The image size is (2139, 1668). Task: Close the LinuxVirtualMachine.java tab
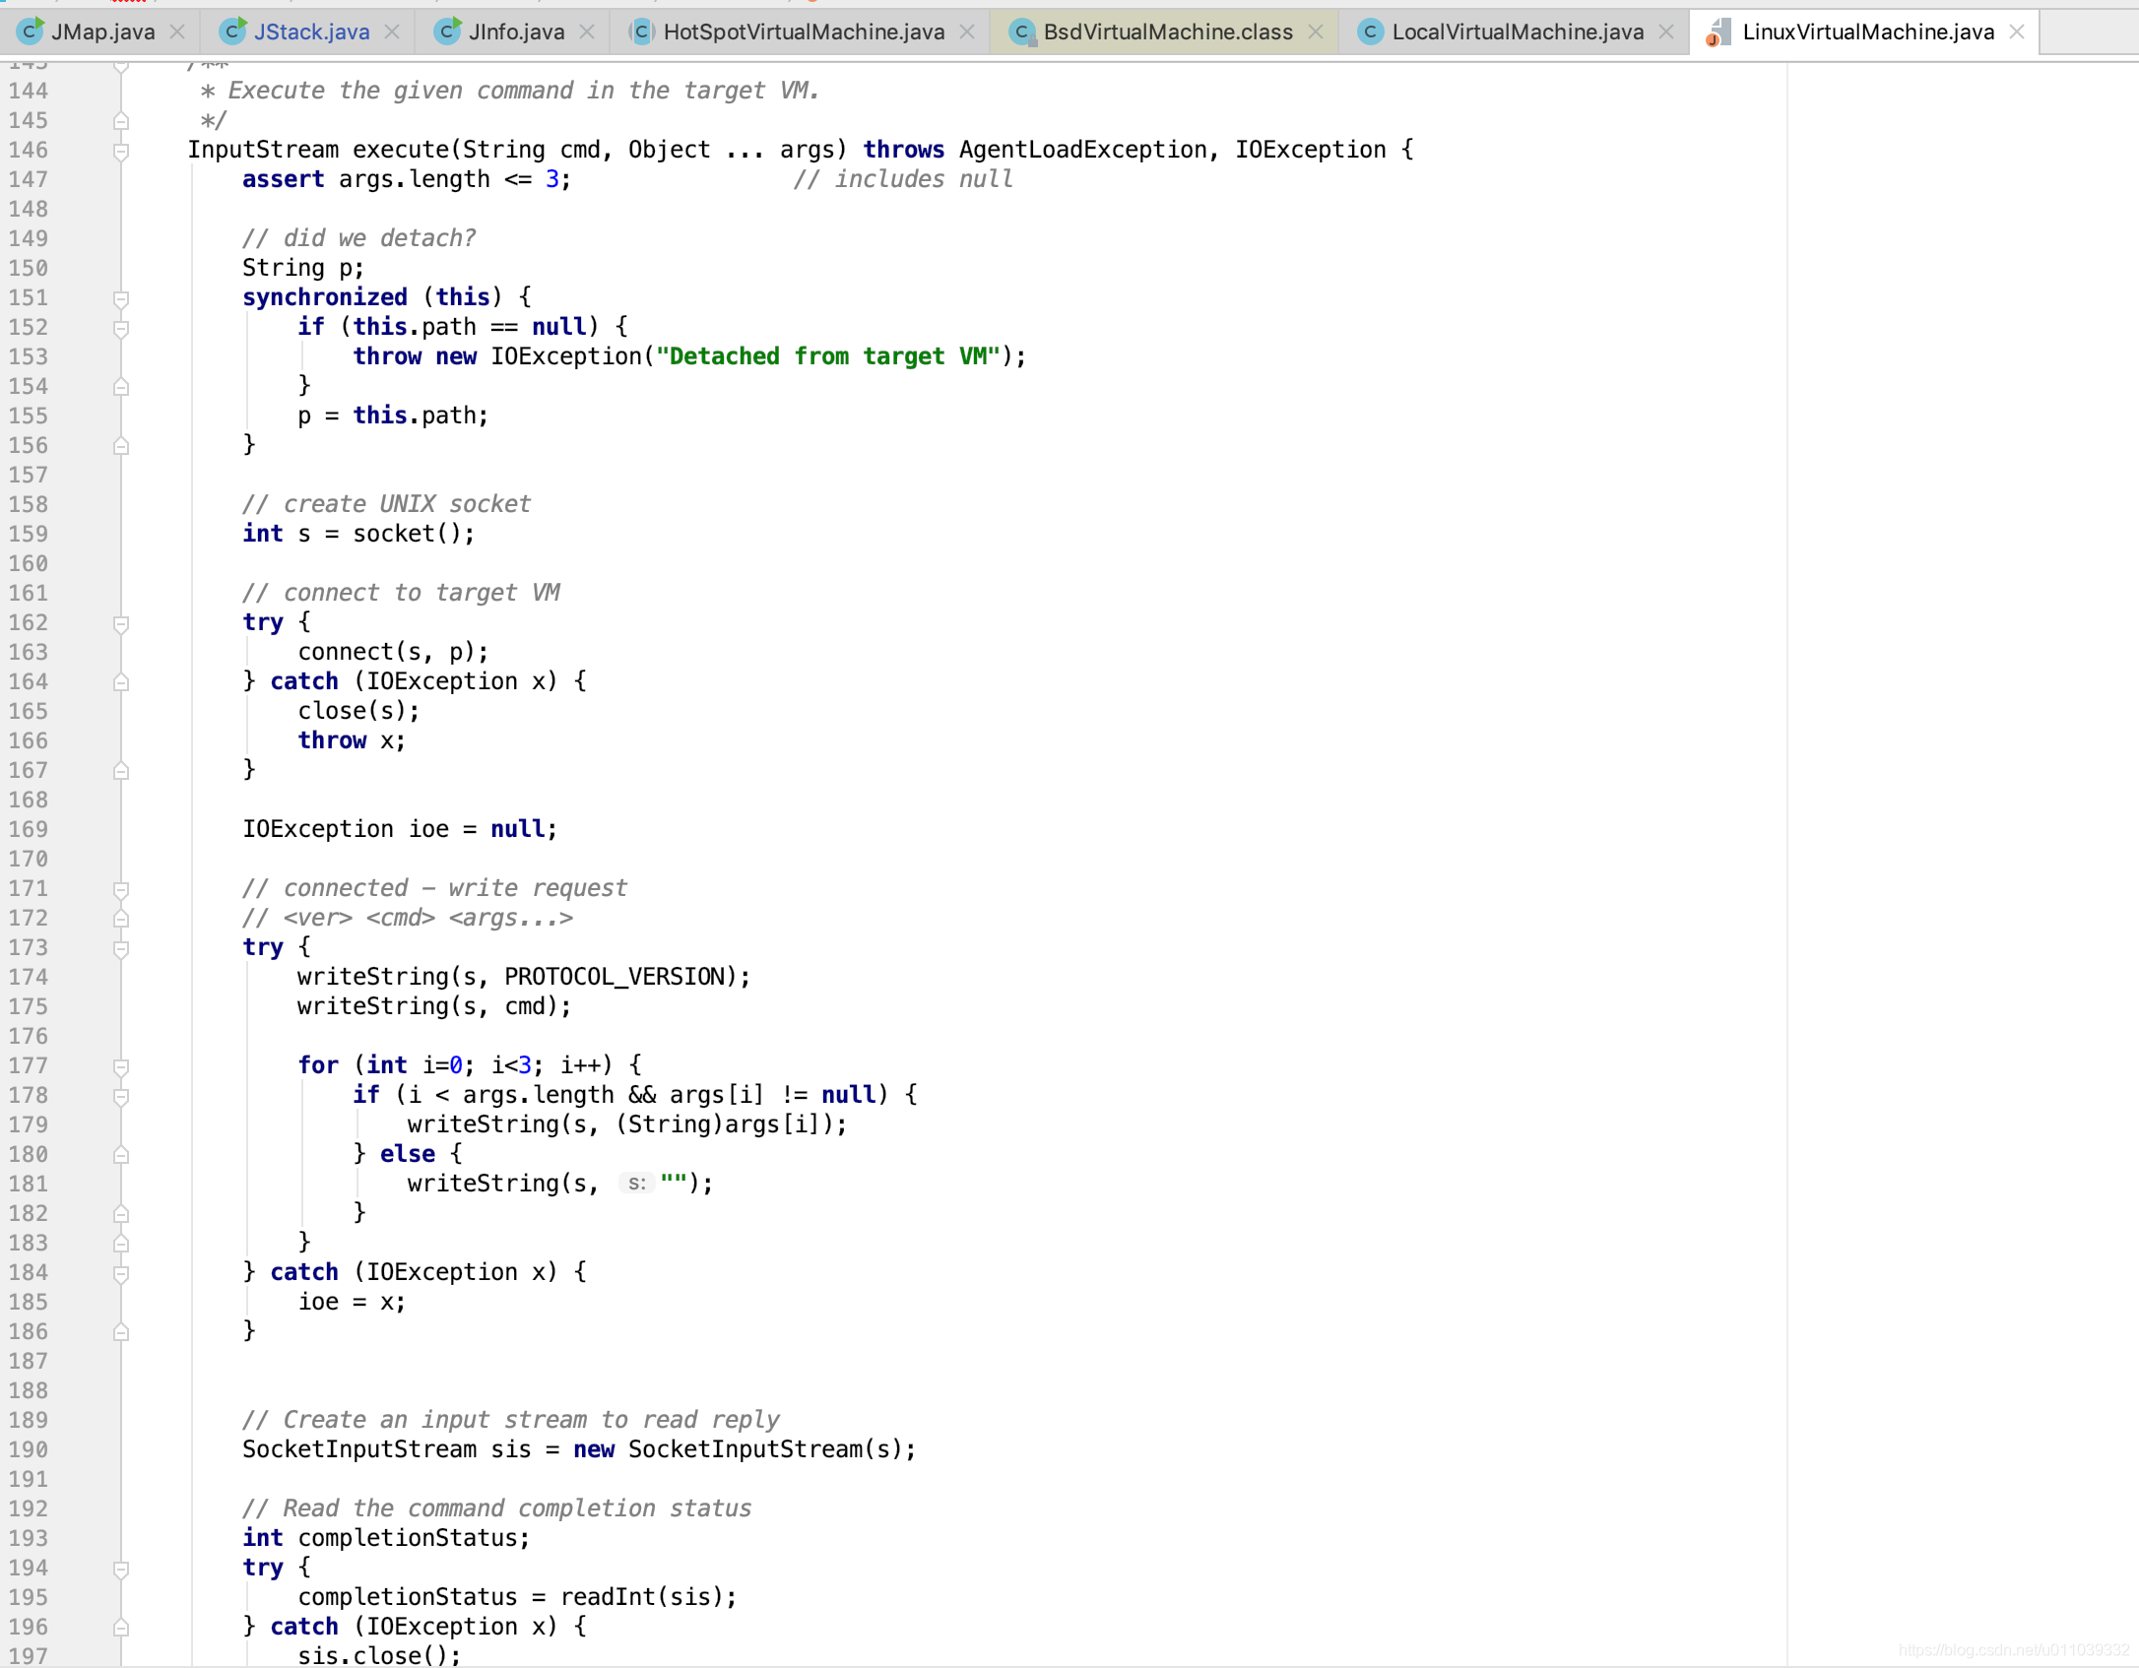[x=2017, y=32]
